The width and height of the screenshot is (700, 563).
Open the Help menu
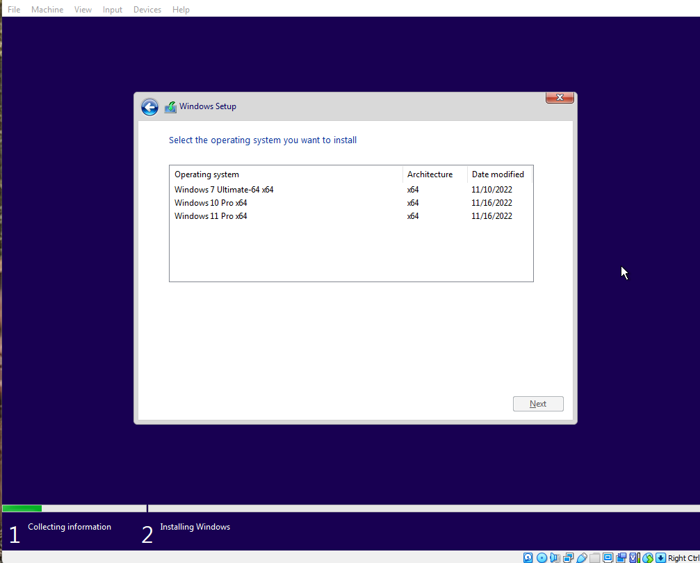[x=181, y=9]
